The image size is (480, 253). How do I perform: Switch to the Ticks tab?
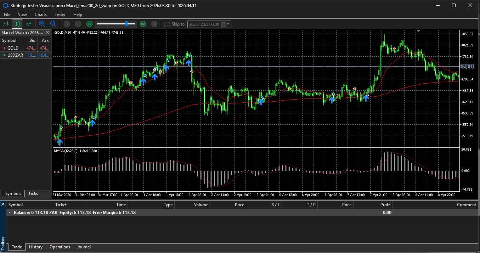[33, 193]
